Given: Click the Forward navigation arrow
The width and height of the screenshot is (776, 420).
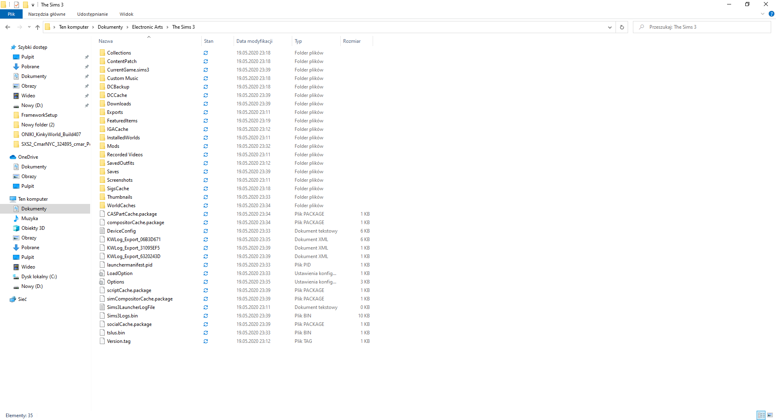Looking at the screenshot, I should pos(19,27).
